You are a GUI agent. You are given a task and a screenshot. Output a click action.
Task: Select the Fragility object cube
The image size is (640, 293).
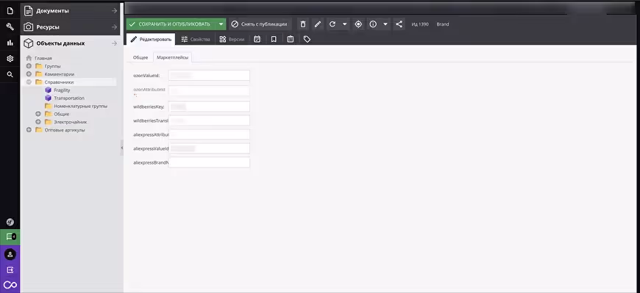tap(48, 90)
